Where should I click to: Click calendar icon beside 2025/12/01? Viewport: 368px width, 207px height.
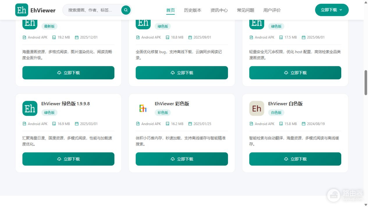77,37
